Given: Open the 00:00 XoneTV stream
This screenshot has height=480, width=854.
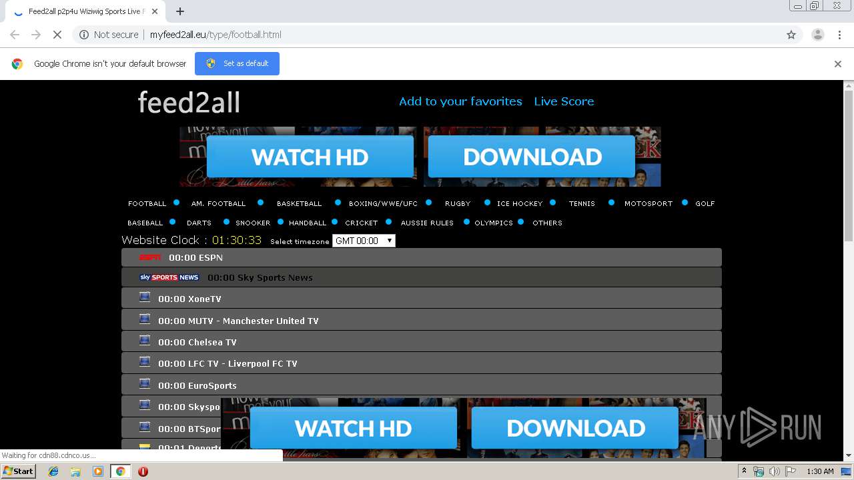Looking at the screenshot, I should tap(422, 299).
